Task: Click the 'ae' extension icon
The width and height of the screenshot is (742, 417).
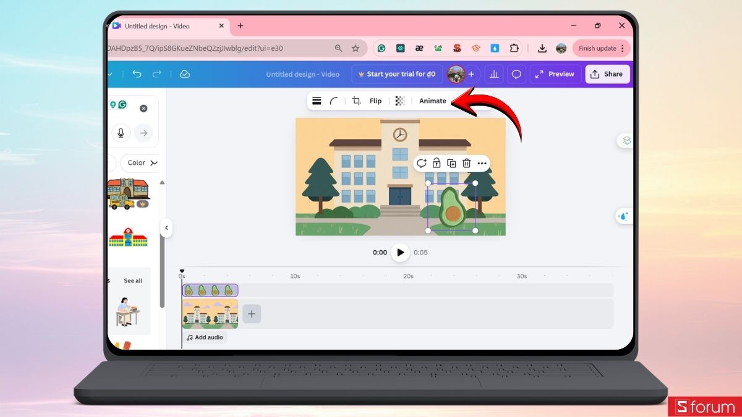Action: click(419, 48)
